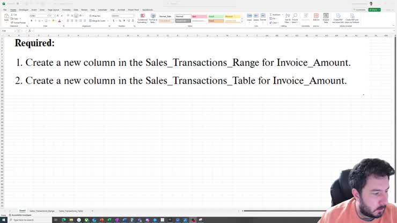Click the Insert Function fx icon
Image resolution: width=397 pixels, height=223 pixels.
tap(30, 31)
